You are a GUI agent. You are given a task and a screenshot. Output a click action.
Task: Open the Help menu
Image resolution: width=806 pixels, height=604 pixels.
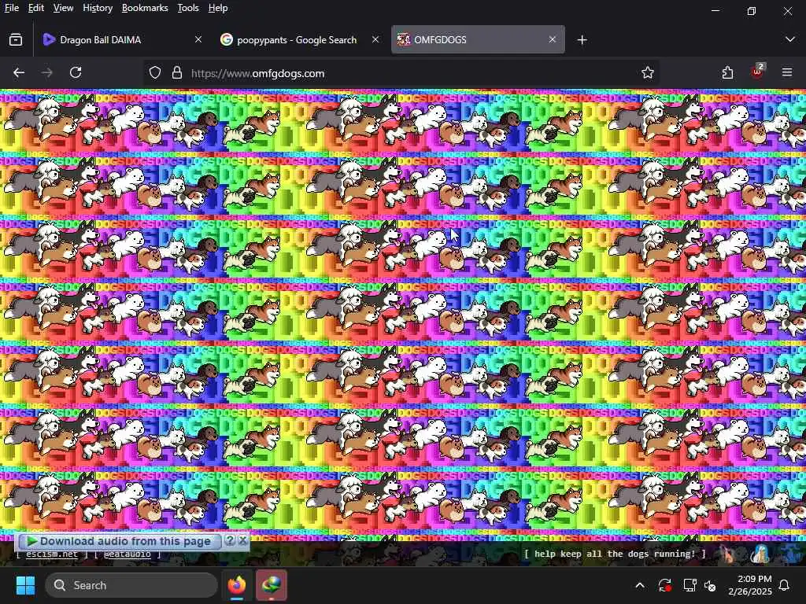point(218,8)
